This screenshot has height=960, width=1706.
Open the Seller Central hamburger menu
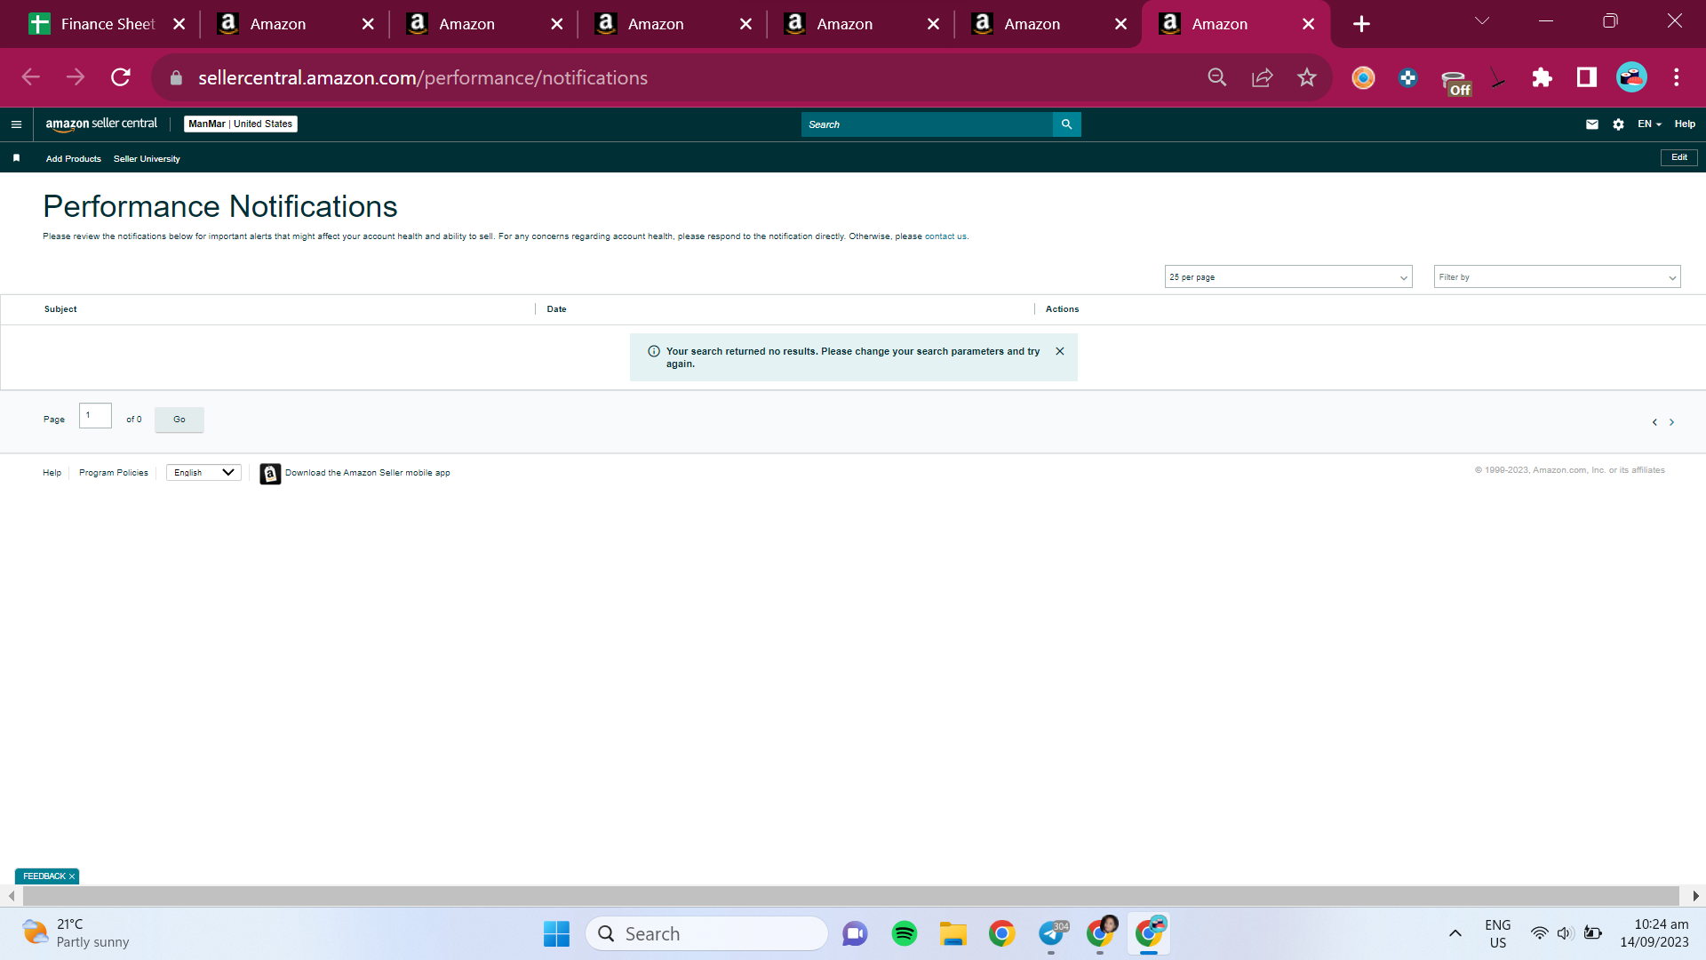click(x=16, y=124)
